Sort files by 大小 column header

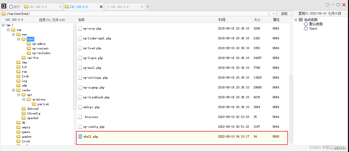tap(257, 20)
